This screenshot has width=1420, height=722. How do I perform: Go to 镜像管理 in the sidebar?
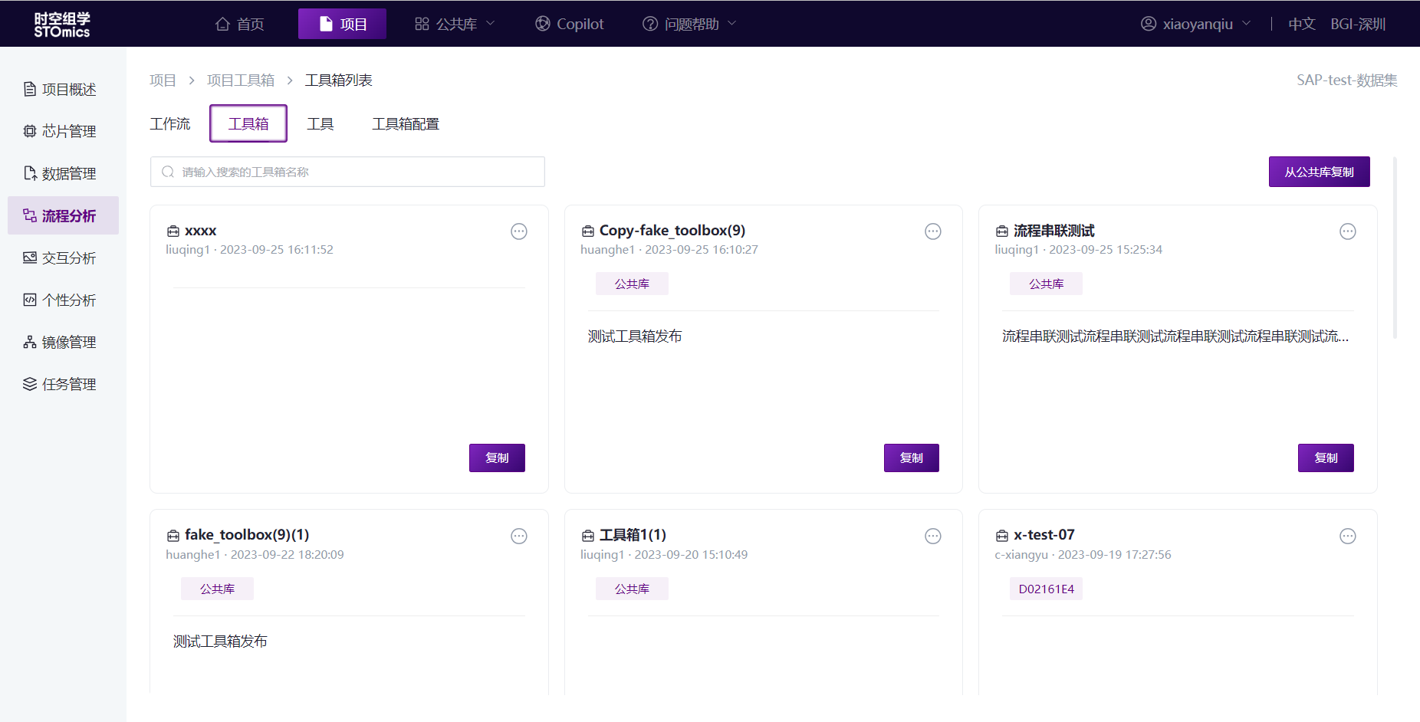68,343
